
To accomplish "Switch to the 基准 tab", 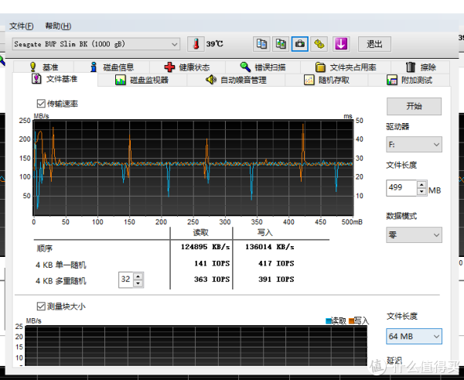I will (x=43, y=67).
